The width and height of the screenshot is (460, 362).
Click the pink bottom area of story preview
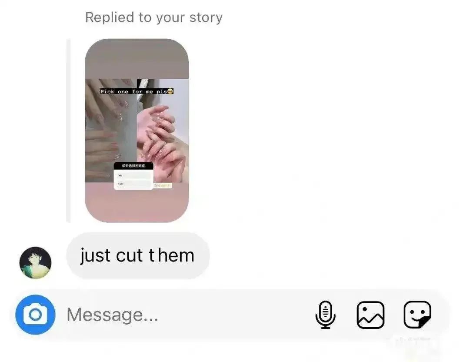(137, 203)
